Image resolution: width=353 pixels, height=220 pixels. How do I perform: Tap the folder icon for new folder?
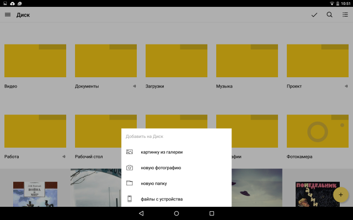coord(129,183)
